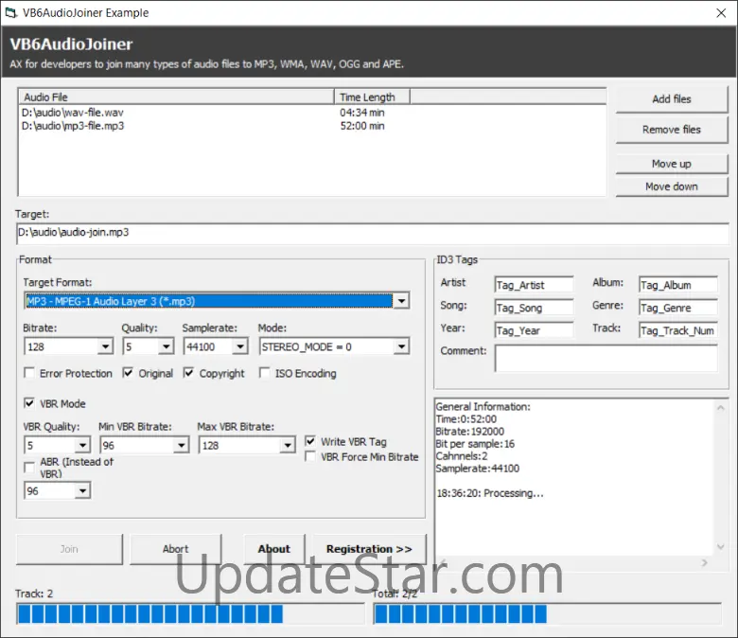The width and height of the screenshot is (738, 638).
Task: Open the Quality dropdown showing 5
Action: [167, 347]
